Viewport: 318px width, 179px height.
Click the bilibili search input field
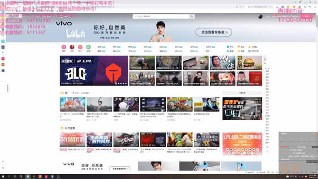click(x=161, y=16)
